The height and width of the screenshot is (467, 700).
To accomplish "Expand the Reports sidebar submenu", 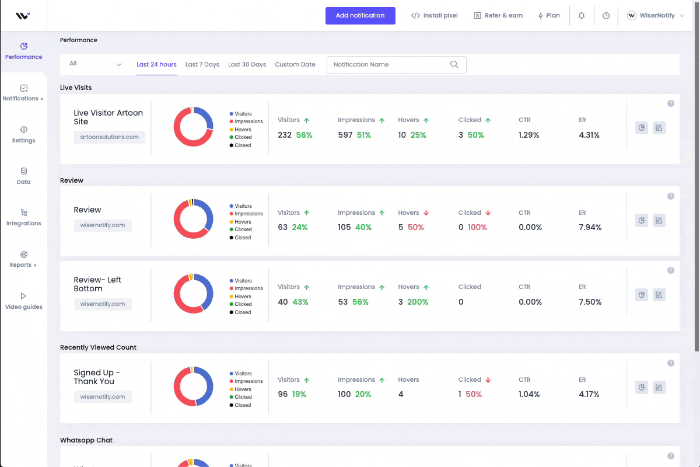I will [x=35, y=266].
